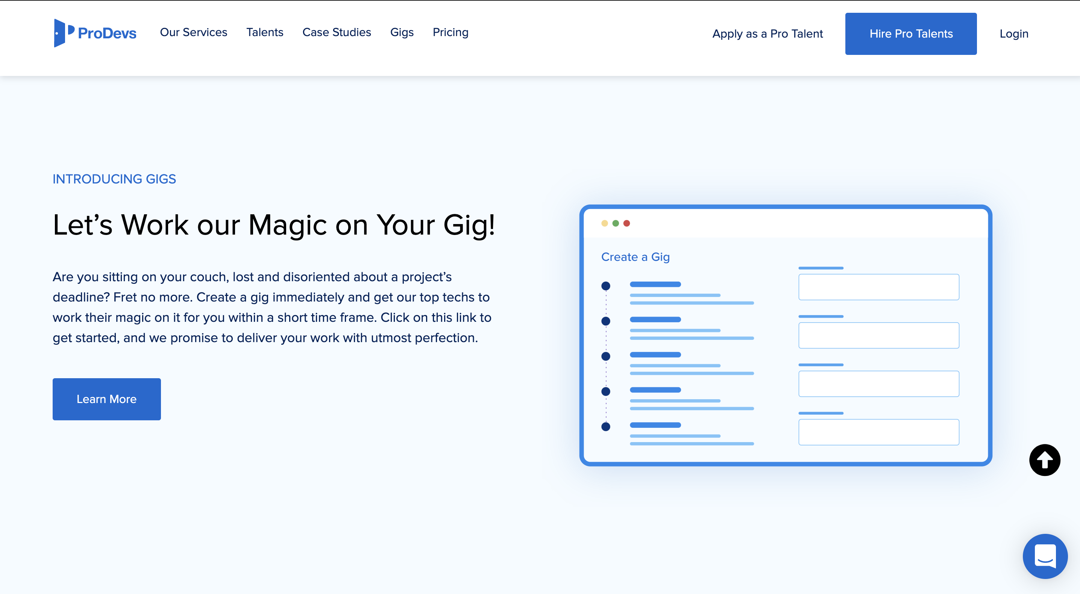Open the chat support widget
This screenshot has width=1080, height=594.
click(1045, 556)
